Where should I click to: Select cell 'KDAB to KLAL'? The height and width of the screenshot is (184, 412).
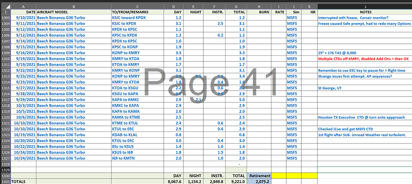[x=138, y=135]
